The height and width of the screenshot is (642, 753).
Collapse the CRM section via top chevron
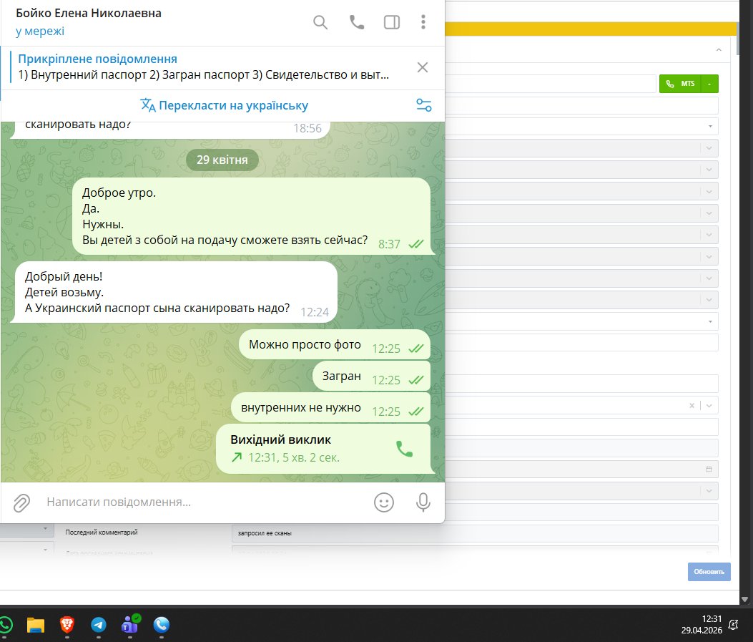719,50
